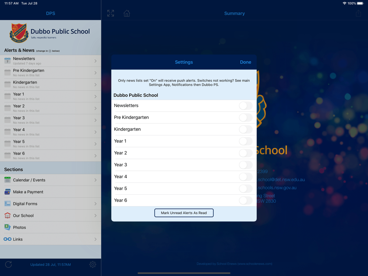Tap the Make a Payment card icon
Viewport: 368px width, 276px height.
[7, 192]
